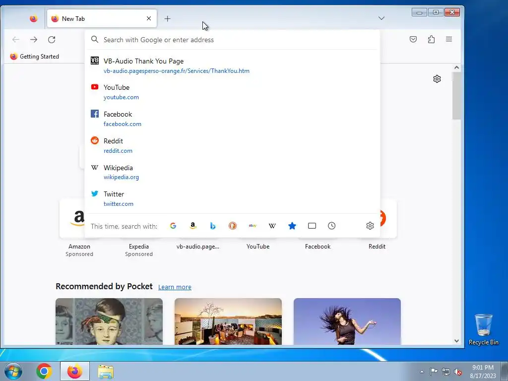Select the YouTube suggestion
508x381 pixels.
(x=232, y=92)
